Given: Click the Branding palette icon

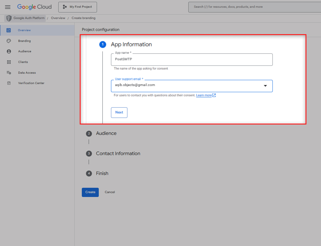Looking at the screenshot, I should pyautogui.click(x=9, y=41).
